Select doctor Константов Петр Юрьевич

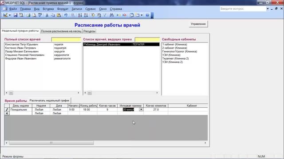[x=43, y=44]
